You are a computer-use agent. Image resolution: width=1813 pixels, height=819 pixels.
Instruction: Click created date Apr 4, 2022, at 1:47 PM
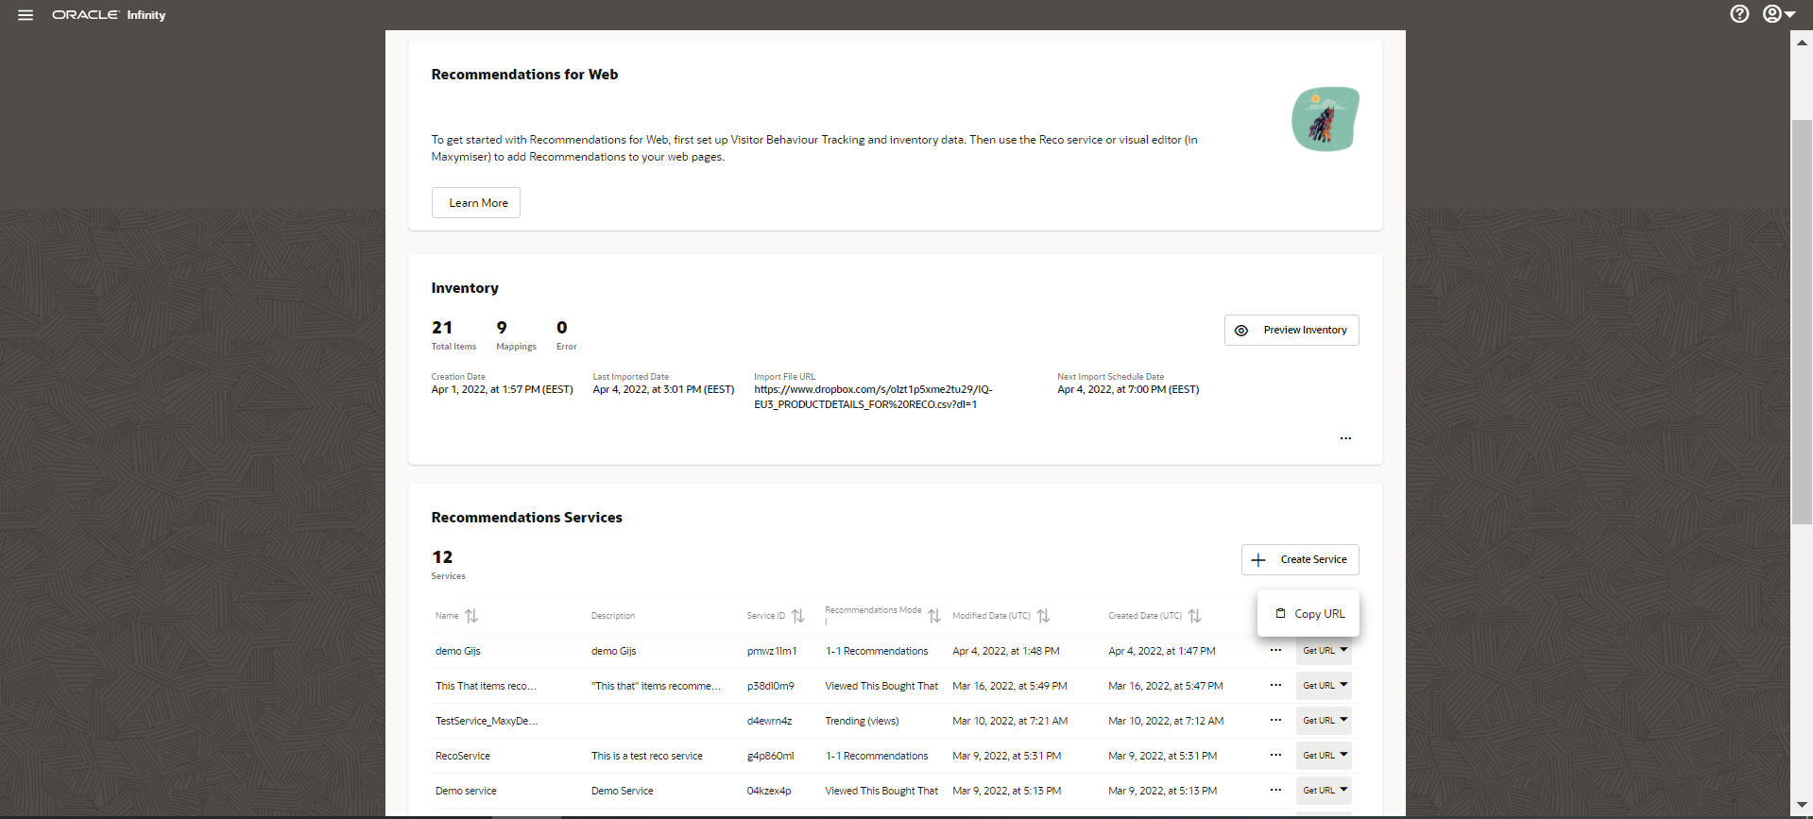tap(1162, 651)
